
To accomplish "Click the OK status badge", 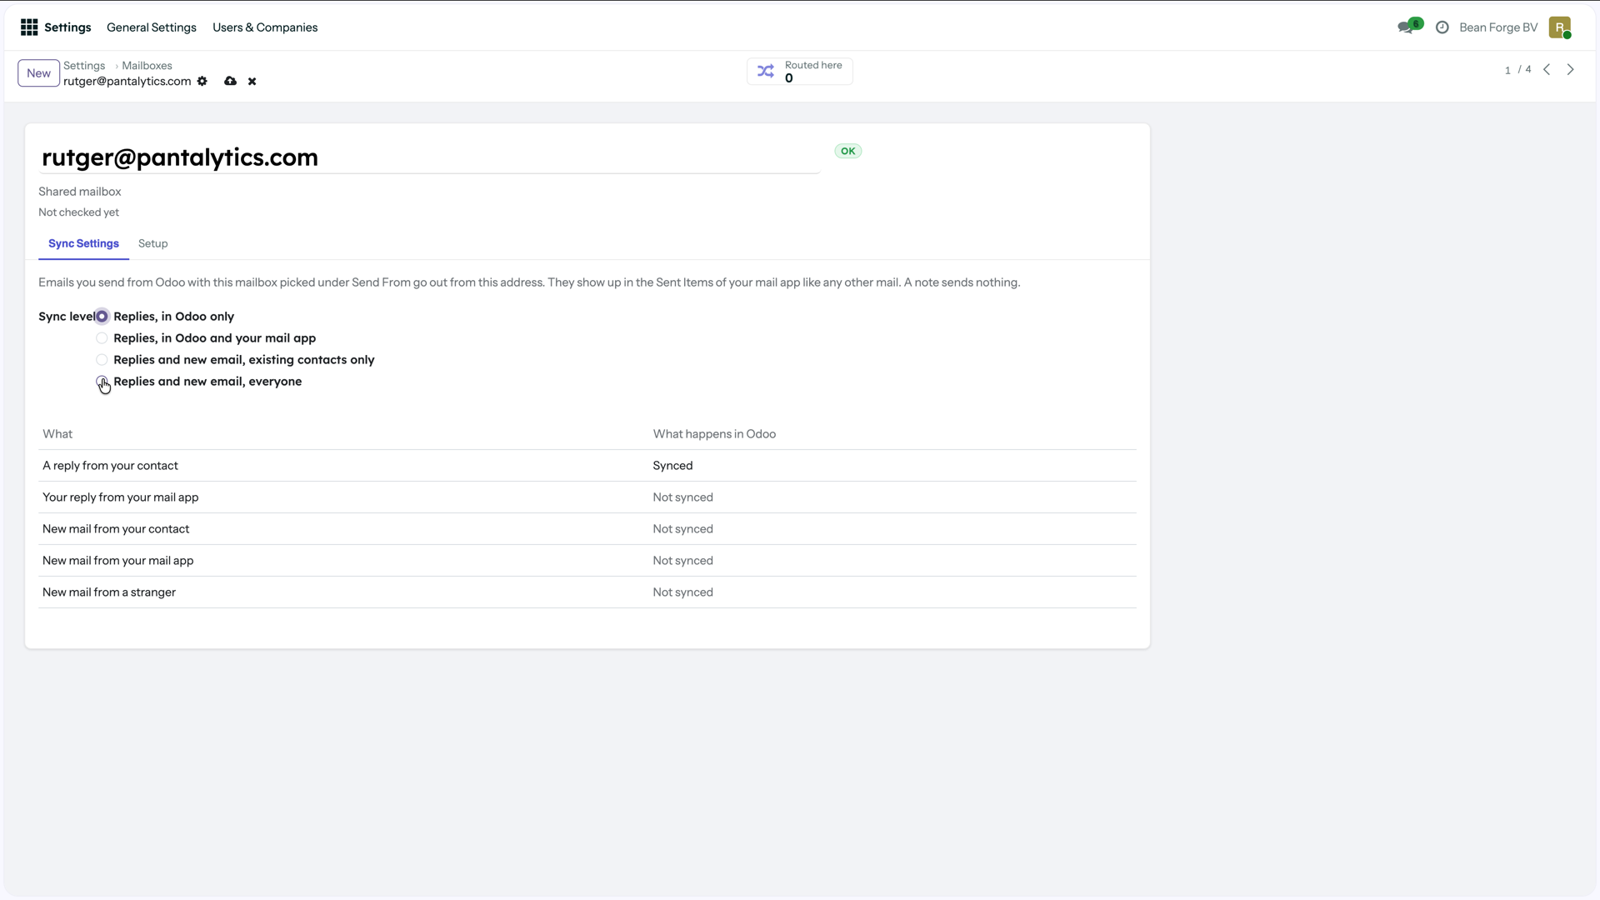I will point(848,151).
